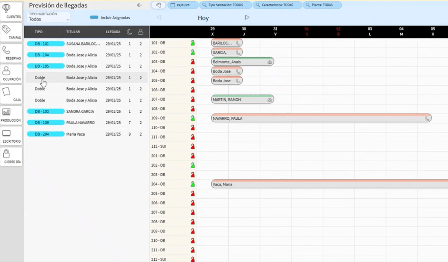
Task: Click green lock icon for room 204
Action: coord(193,184)
